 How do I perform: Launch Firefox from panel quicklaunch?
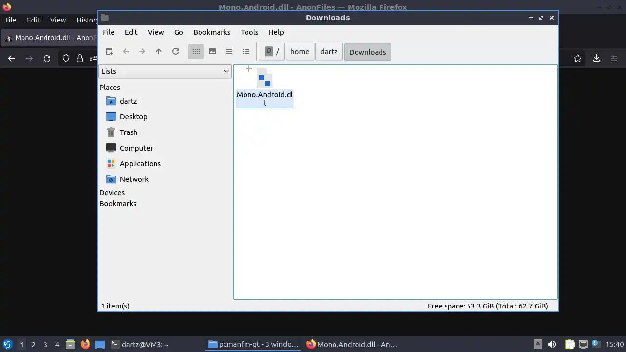85,344
